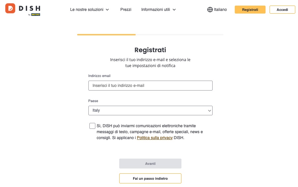The height and width of the screenshot is (187, 298).
Task: Tick the DISH communications consent checkbox
Action: 92,126
